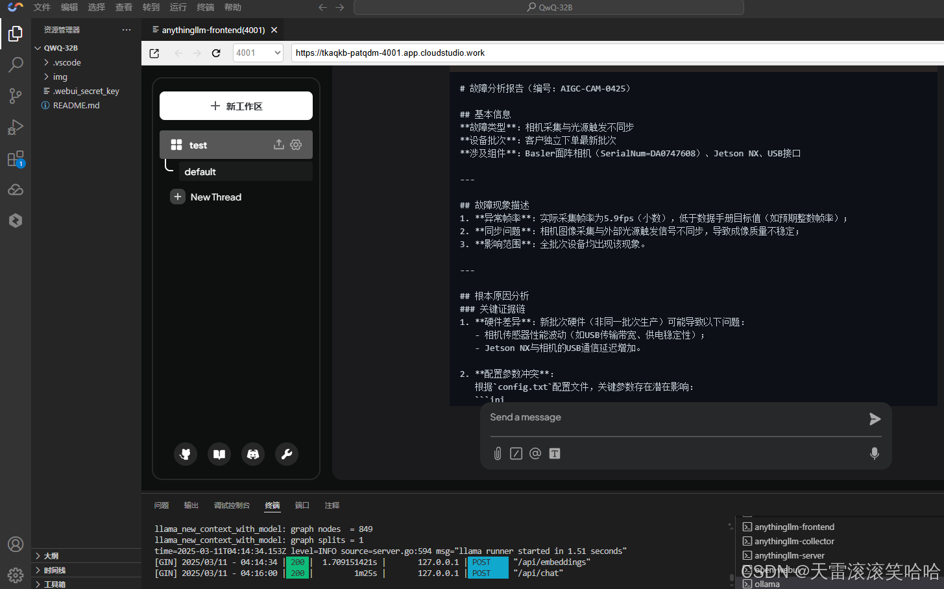The height and width of the screenshot is (589, 944).
Task: Go back in the browser preview
Action: pos(179,53)
